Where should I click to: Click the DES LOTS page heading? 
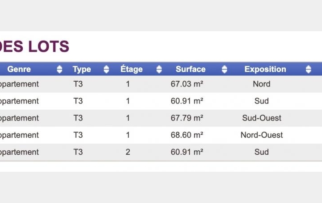click(x=34, y=46)
